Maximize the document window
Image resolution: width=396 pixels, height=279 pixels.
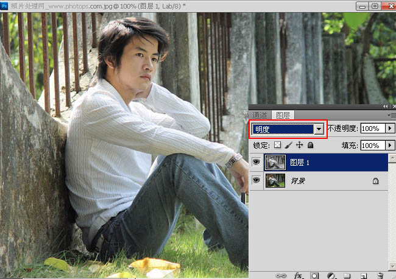pos(375,6)
